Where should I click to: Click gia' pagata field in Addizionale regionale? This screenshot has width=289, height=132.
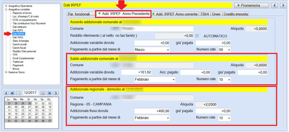coord(213,111)
